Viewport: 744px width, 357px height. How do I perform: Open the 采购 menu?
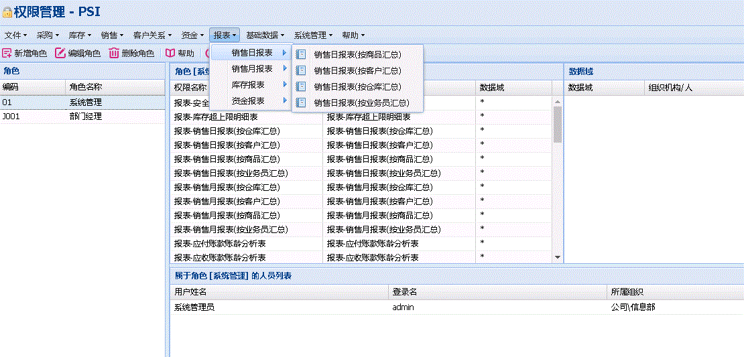click(48, 35)
